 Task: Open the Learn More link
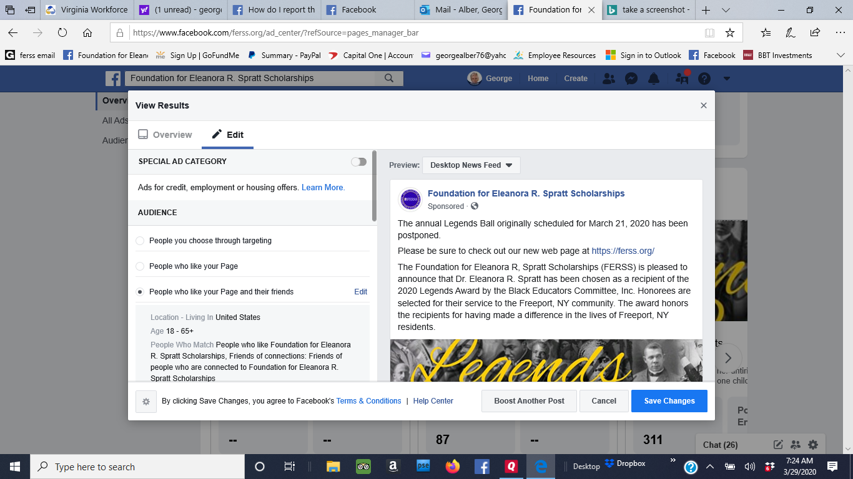click(x=323, y=188)
